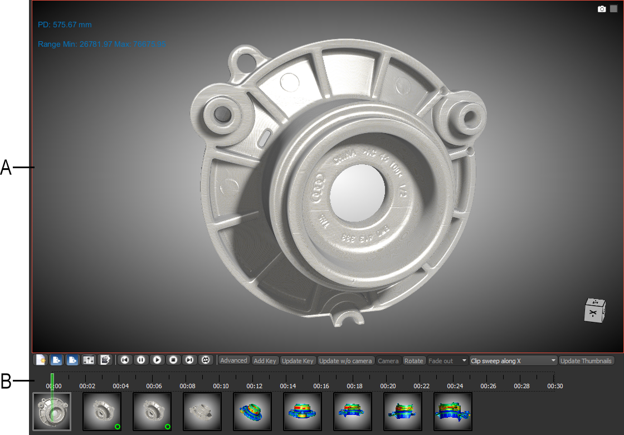The width and height of the screenshot is (624, 435).
Task: Open the animation settings sliders icon
Action: (x=88, y=360)
